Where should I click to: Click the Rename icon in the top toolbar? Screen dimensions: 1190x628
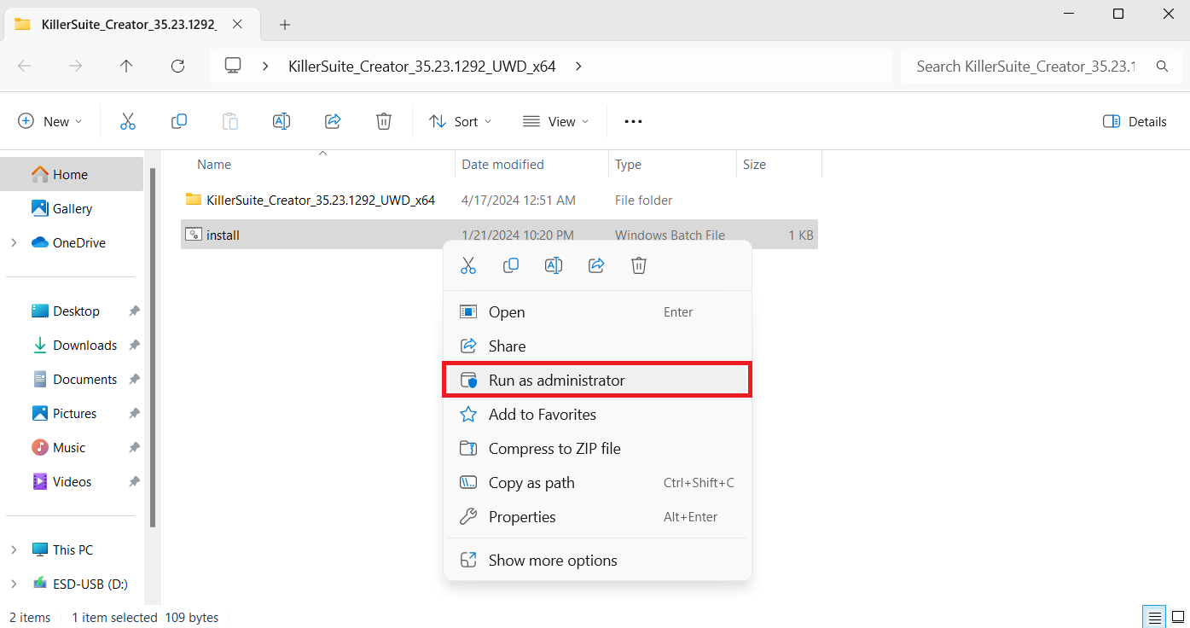pyautogui.click(x=282, y=121)
